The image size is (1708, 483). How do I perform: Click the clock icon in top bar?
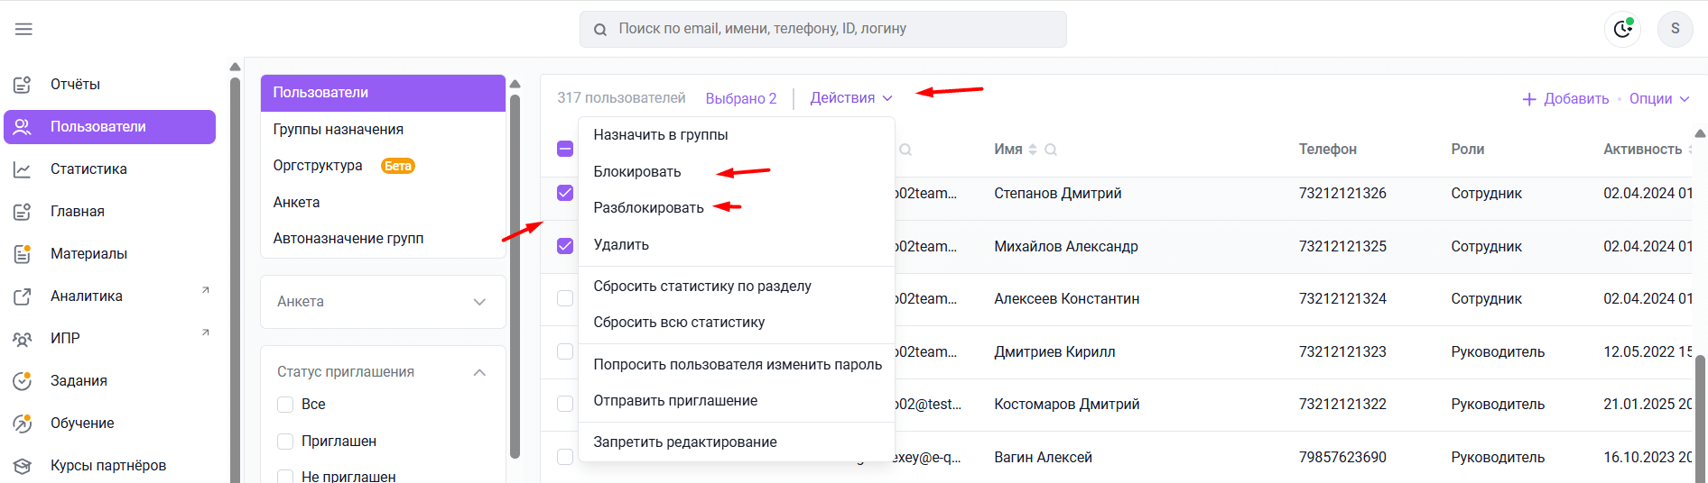pos(1622,29)
